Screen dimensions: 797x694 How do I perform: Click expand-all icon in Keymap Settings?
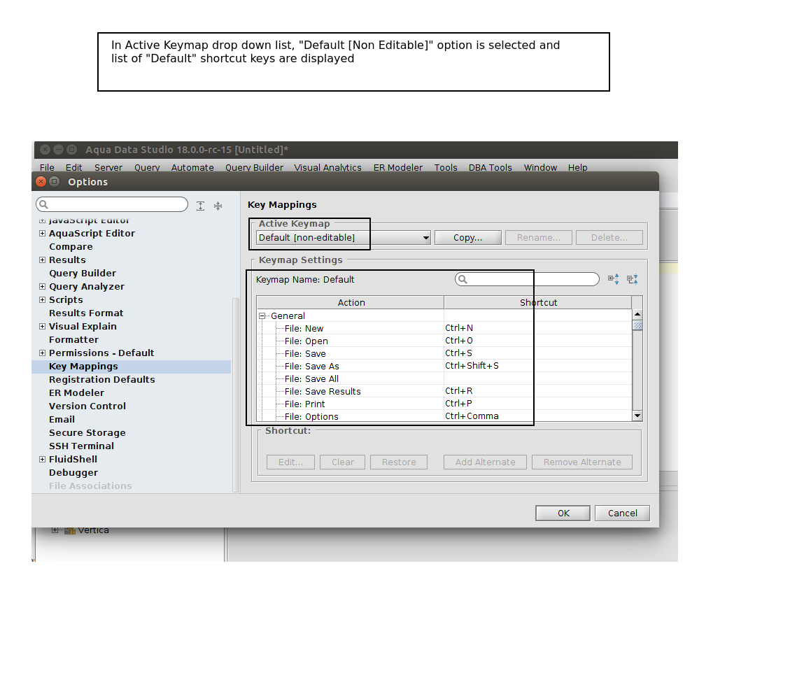click(614, 279)
